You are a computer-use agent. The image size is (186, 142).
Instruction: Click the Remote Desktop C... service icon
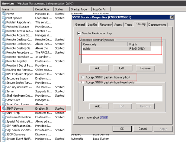4,39
